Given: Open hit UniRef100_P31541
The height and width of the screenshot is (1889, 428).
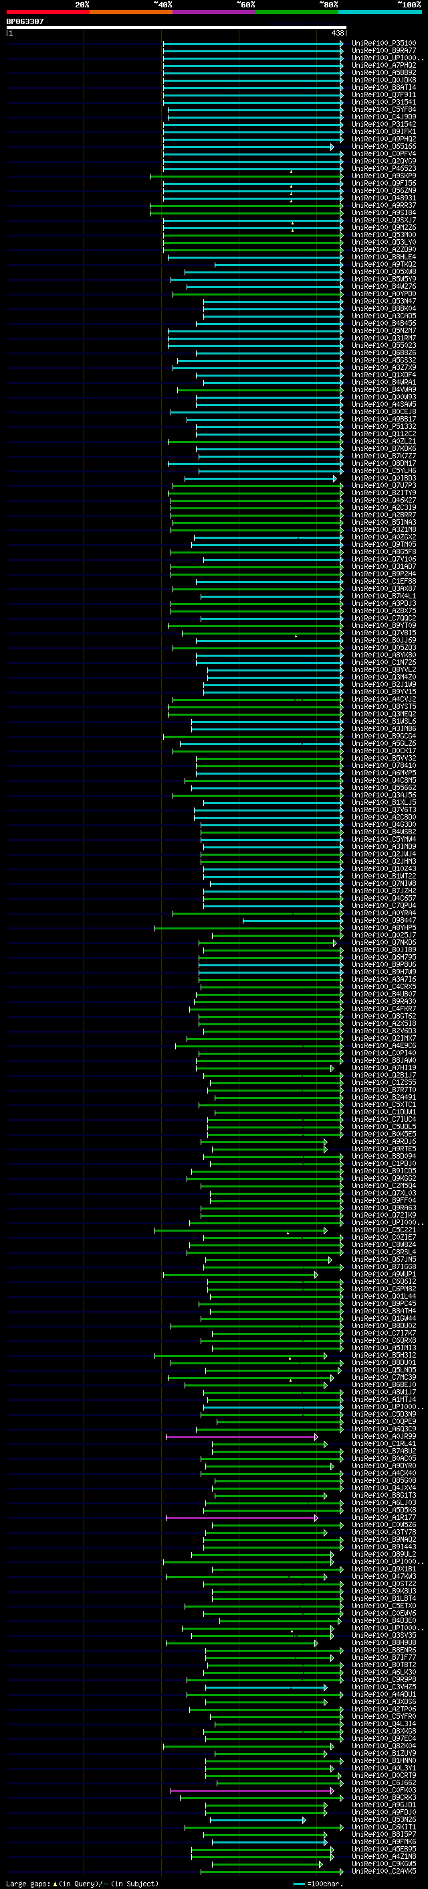Looking at the screenshot, I should coord(384,103).
